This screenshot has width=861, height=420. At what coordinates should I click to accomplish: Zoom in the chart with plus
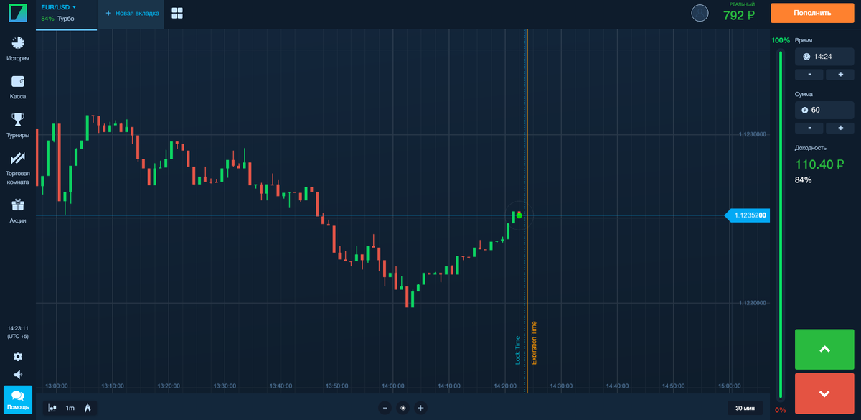pos(420,408)
